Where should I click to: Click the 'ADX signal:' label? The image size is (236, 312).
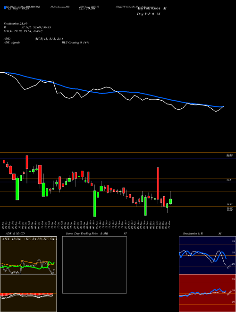pos(12,43)
